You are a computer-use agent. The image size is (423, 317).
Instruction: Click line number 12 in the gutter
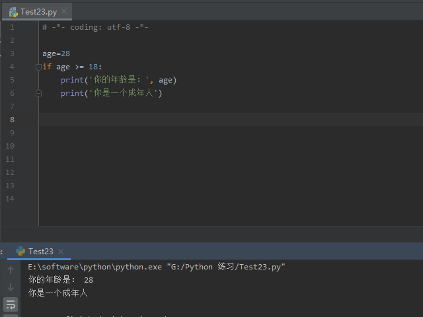point(10,172)
